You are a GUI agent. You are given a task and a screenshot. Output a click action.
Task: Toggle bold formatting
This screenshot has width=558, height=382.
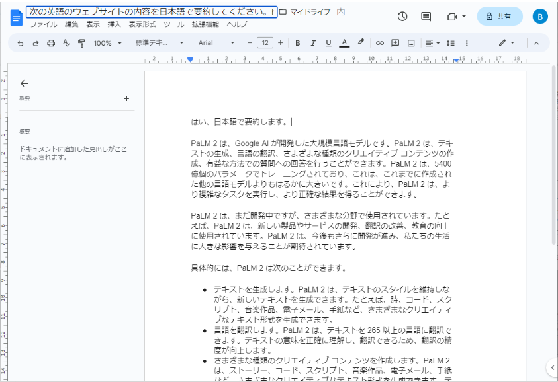tap(297, 43)
